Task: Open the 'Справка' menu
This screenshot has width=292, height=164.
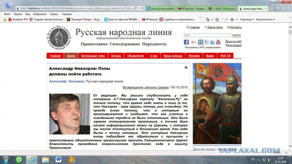Action: pyautogui.click(x=67, y=14)
